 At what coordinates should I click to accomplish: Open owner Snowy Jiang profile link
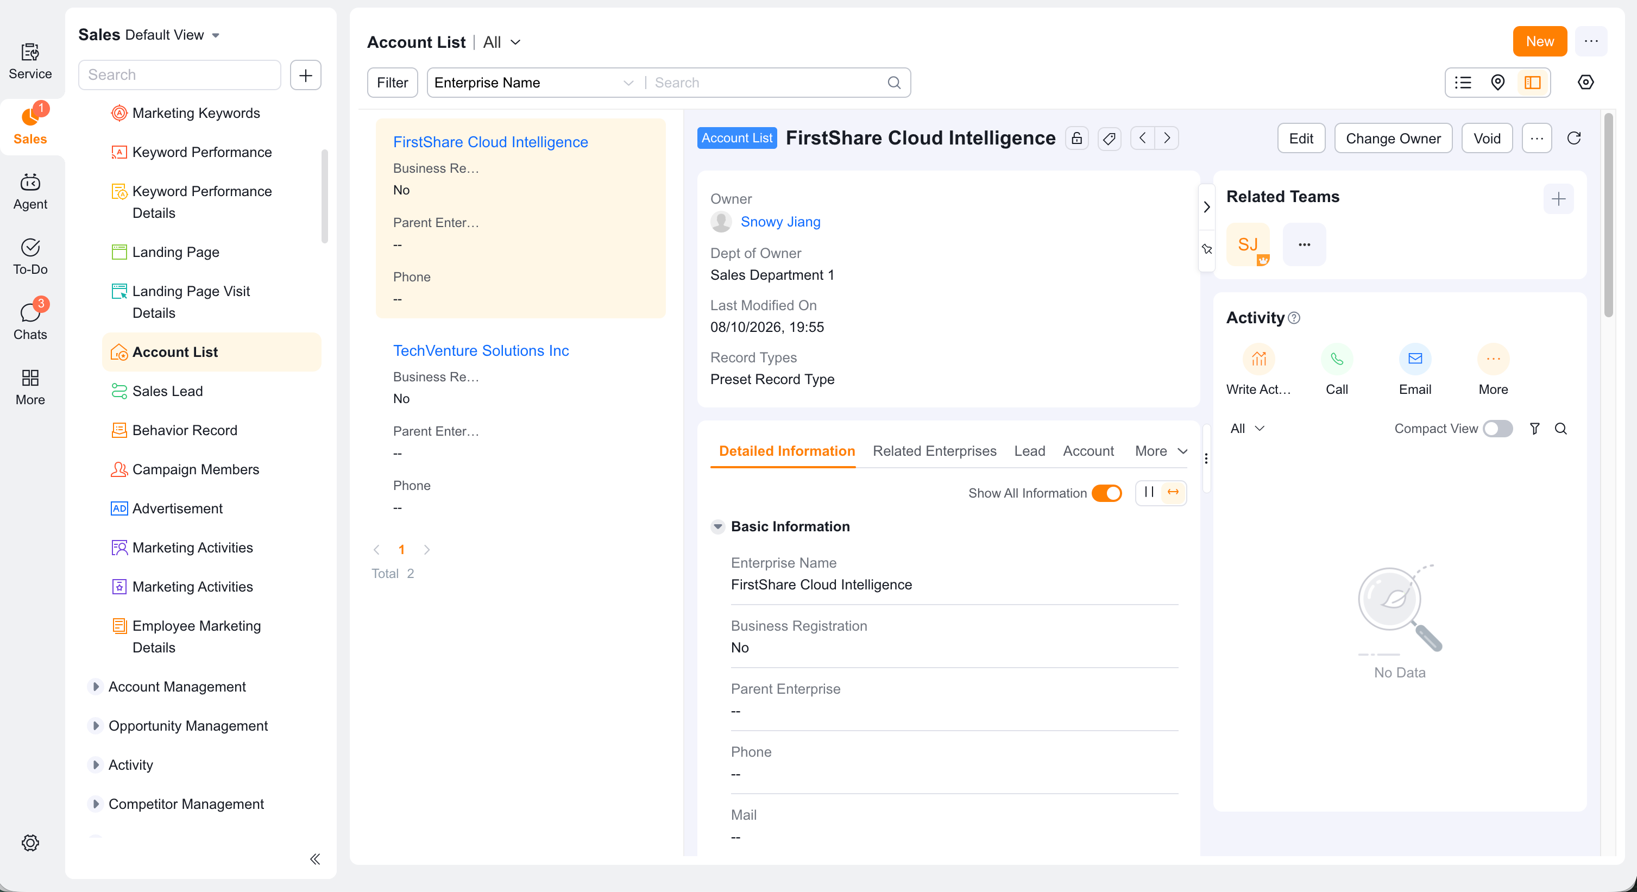780,221
